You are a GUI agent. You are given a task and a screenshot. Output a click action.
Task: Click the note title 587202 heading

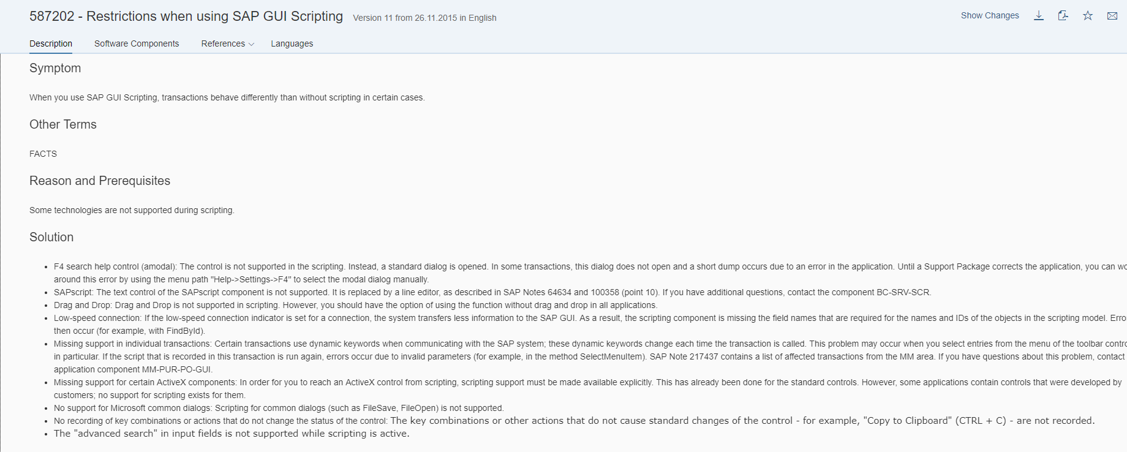[186, 17]
